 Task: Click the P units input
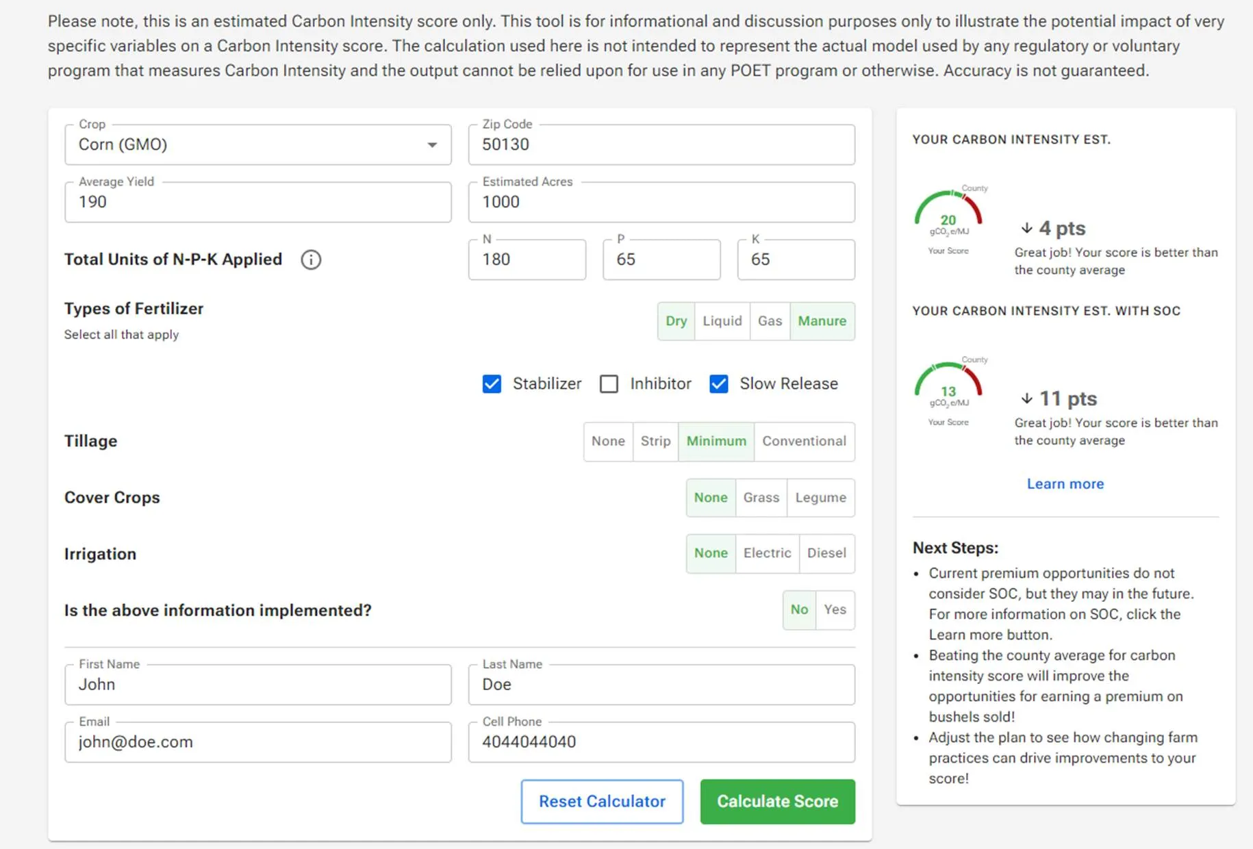(661, 259)
